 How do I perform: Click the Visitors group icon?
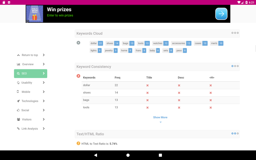(x=18, y=119)
